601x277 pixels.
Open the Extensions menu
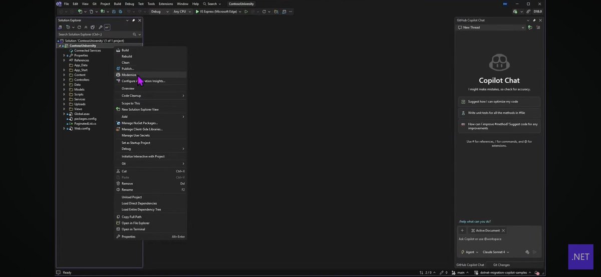(166, 4)
